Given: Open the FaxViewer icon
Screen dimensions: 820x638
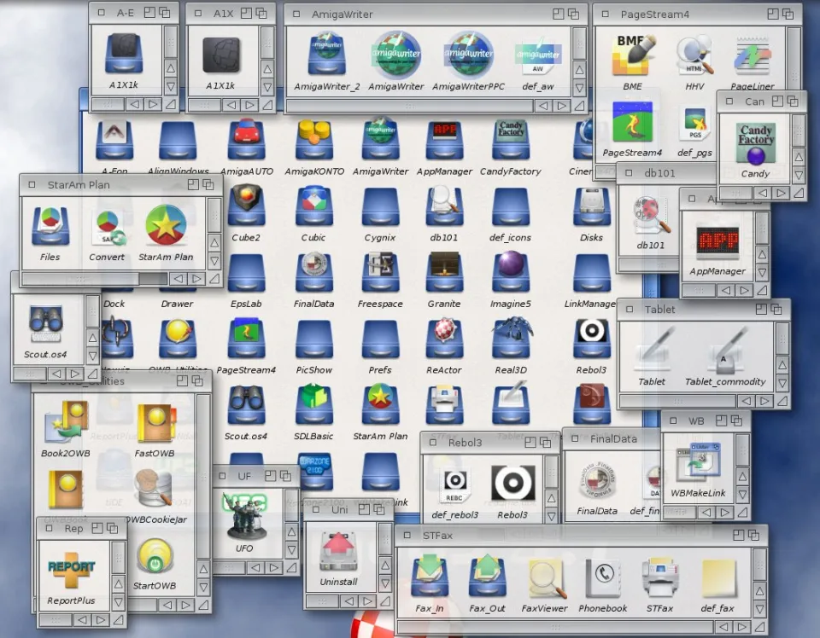Looking at the screenshot, I should pos(544,578).
